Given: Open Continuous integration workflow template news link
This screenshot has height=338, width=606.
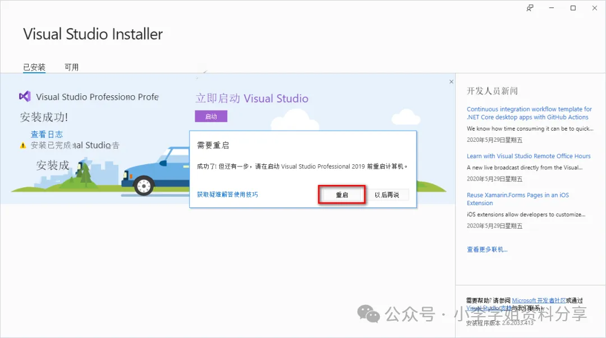Looking at the screenshot, I should (x=529, y=113).
